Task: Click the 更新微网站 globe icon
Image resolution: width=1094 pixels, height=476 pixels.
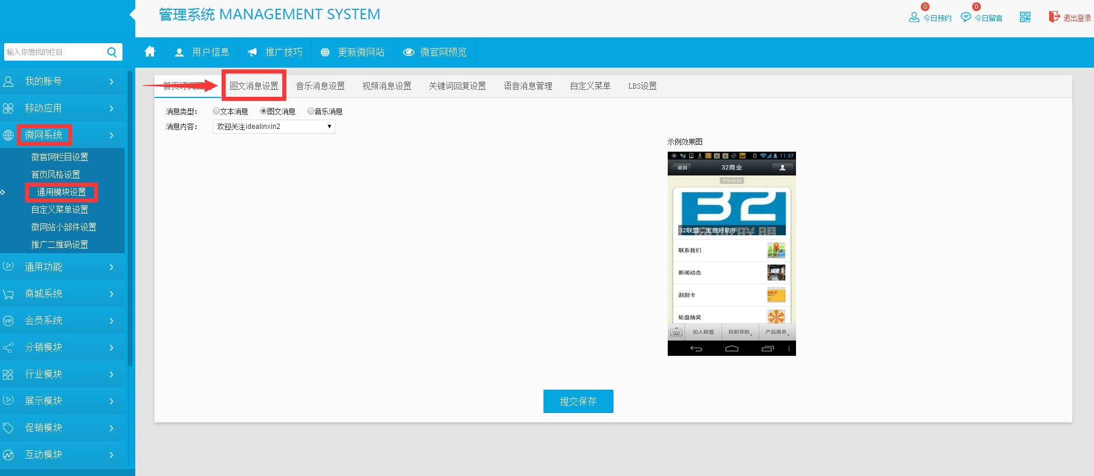Action: (x=325, y=52)
